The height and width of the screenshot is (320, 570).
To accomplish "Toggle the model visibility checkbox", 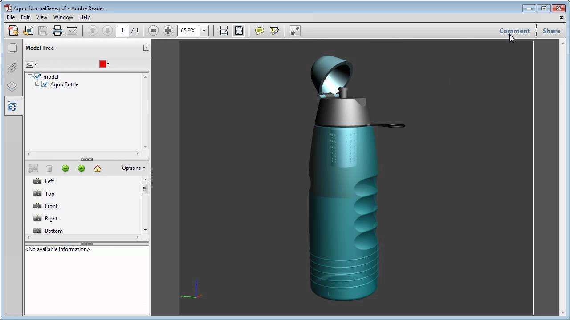I will tap(38, 77).
